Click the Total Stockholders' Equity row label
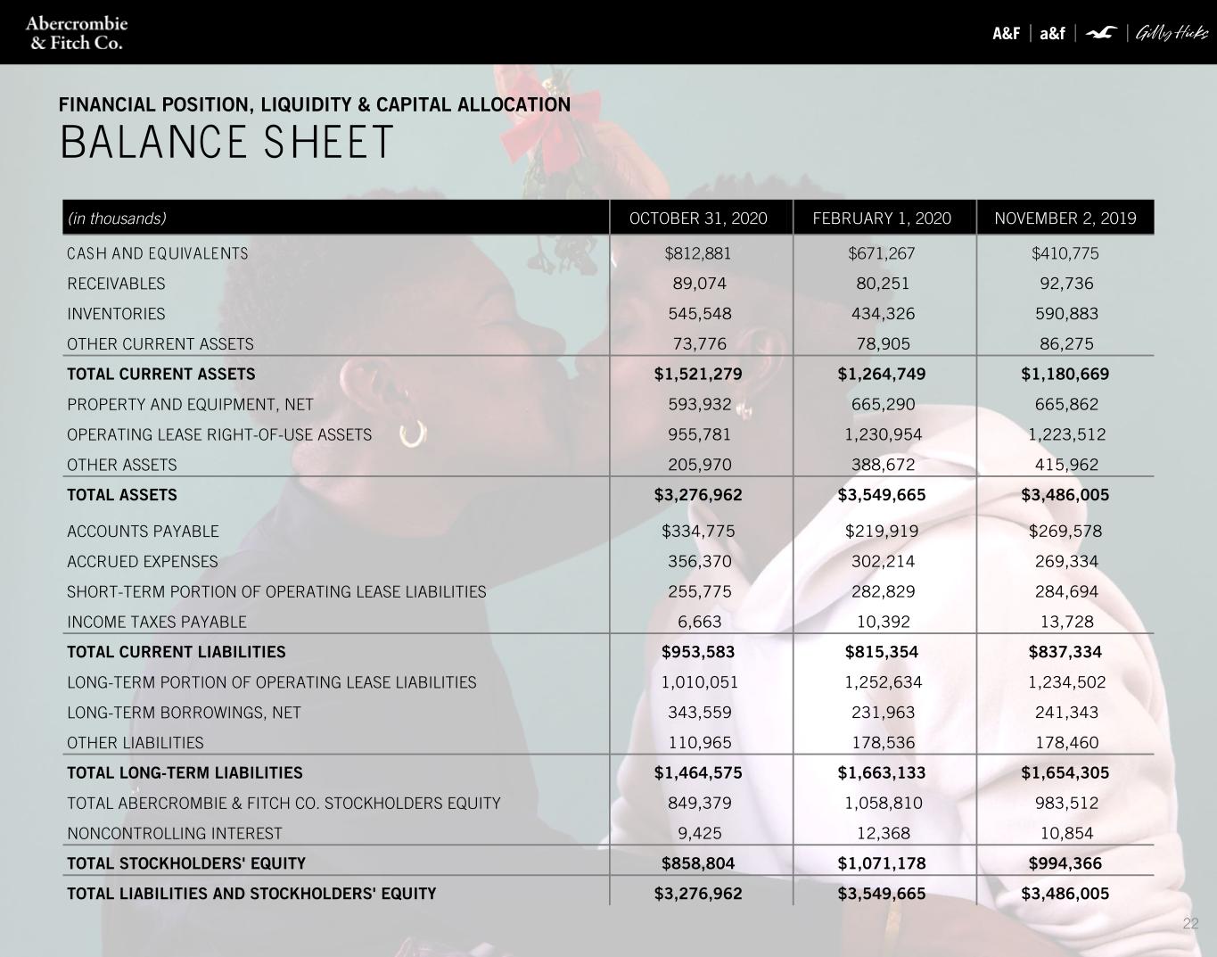Image resolution: width=1217 pixels, height=957 pixels. (x=186, y=863)
